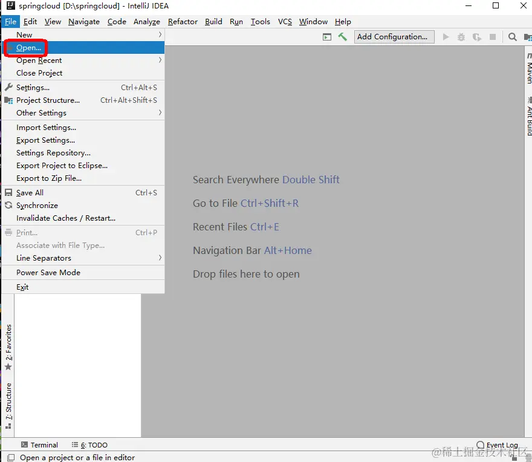Image resolution: width=532 pixels, height=462 pixels.
Task: Open Search Everywhere magnifier icon
Action: click(x=512, y=37)
